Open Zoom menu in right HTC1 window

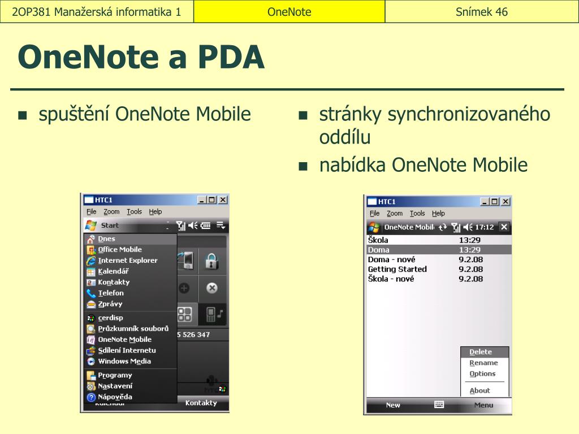point(394,213)
